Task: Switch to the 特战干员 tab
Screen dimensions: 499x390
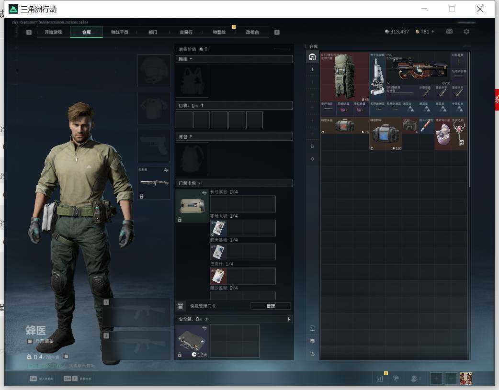Action: pos(120,32)
